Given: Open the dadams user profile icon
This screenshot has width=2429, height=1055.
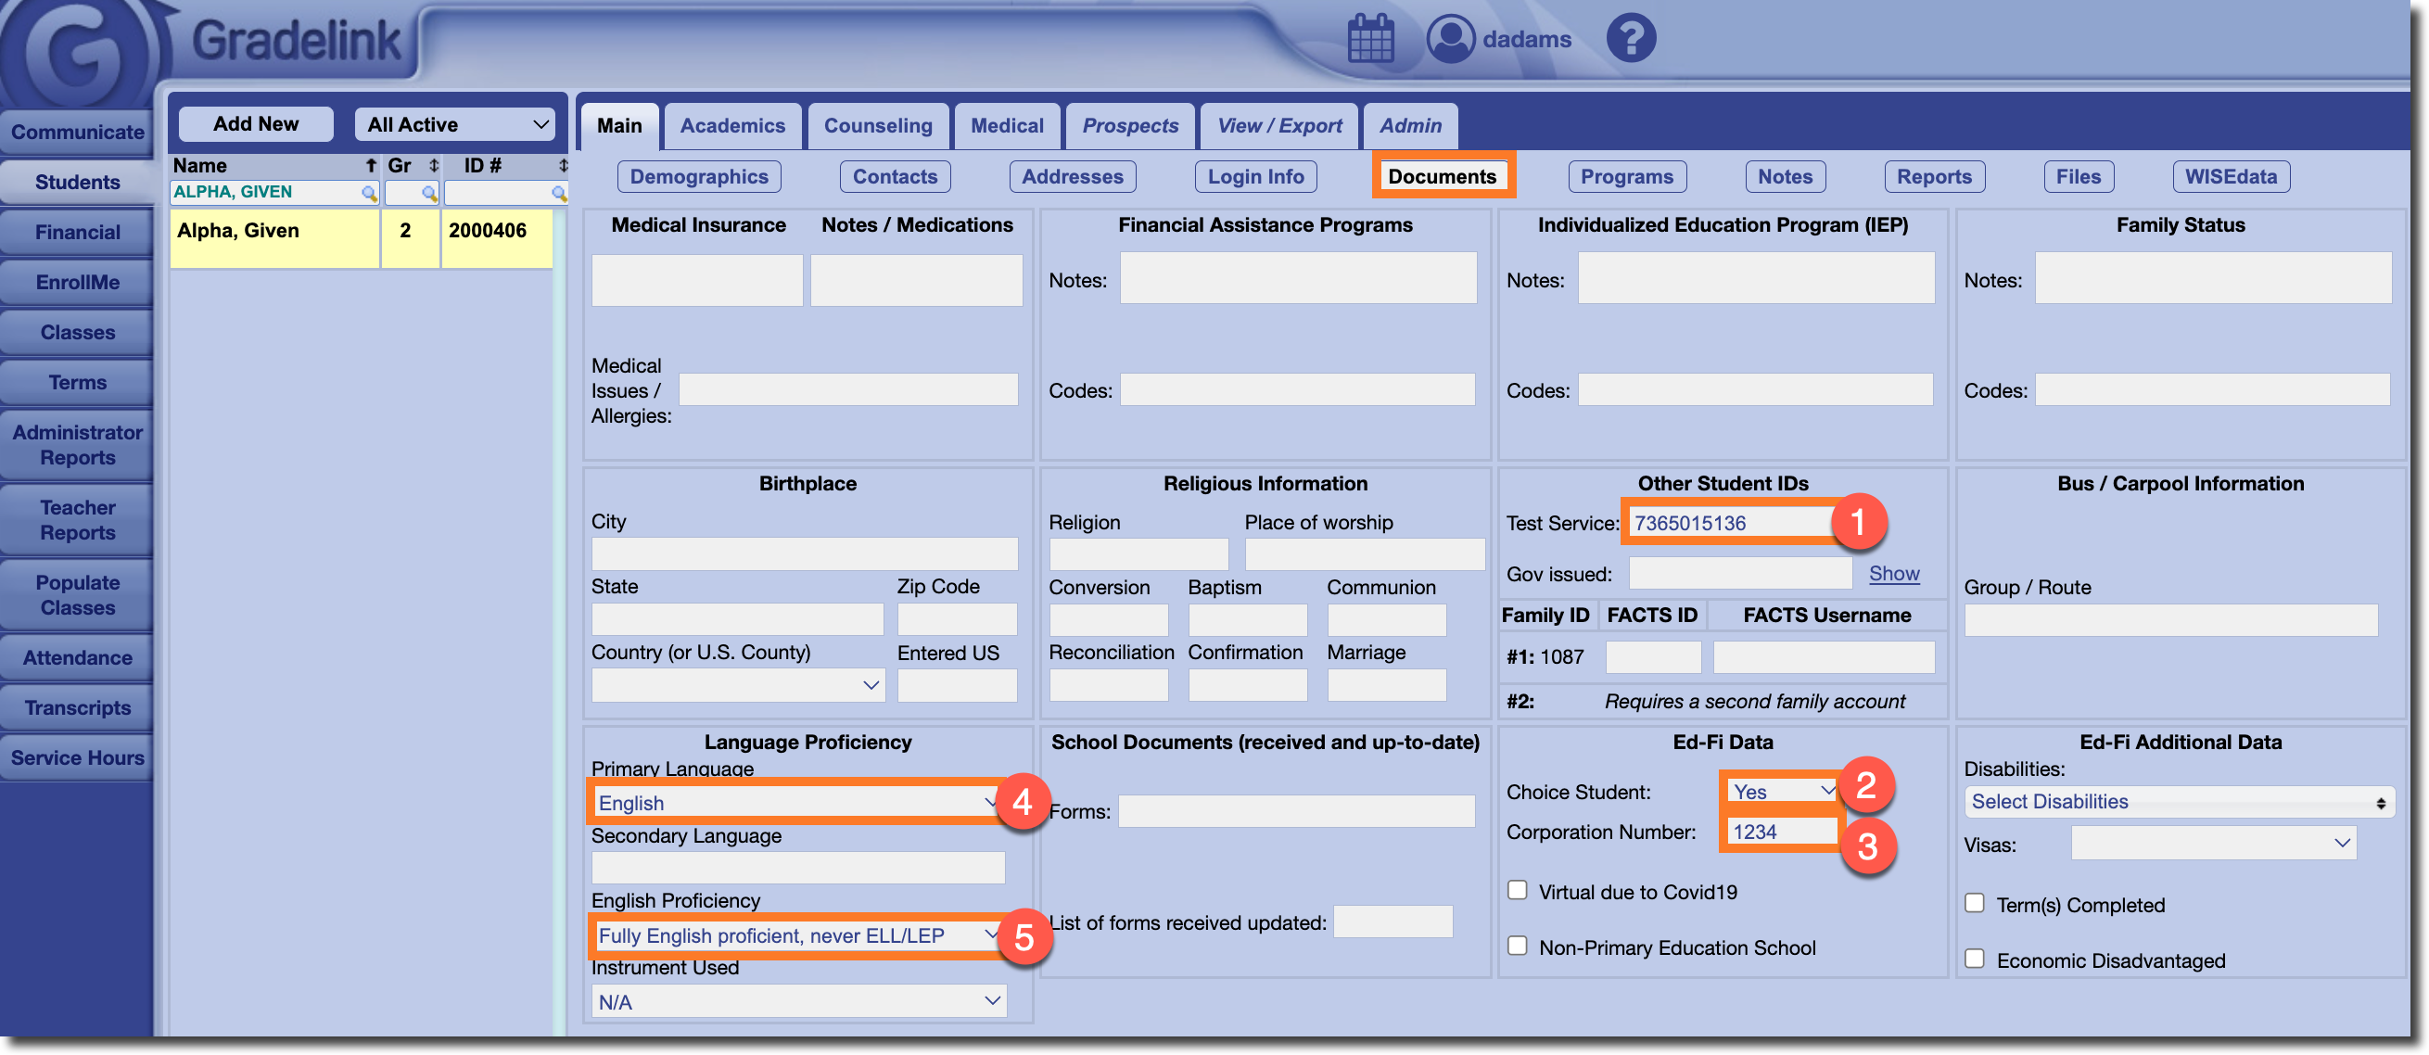Looking at the screenshot, I should 1449,39.
